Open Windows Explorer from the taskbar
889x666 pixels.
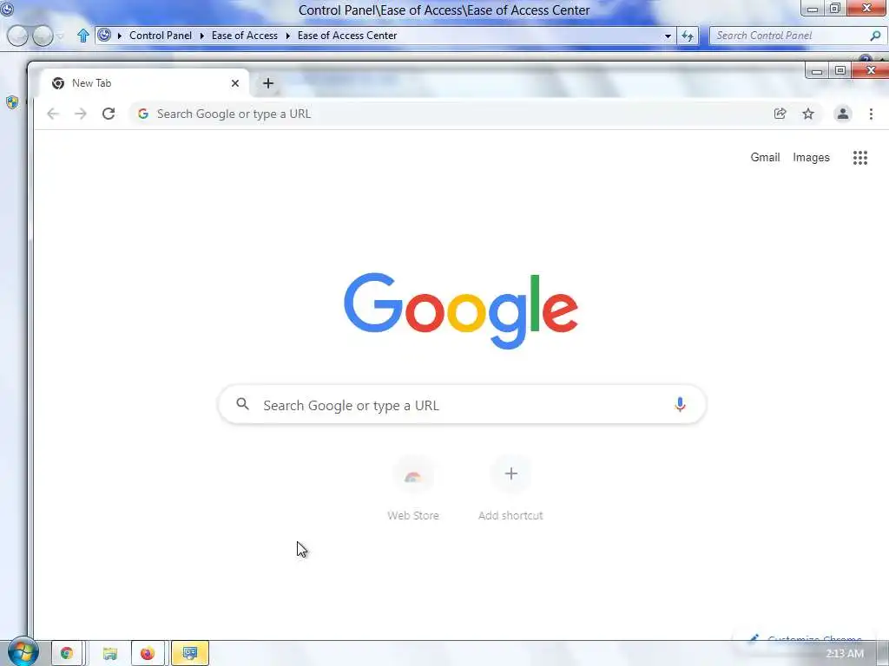point(109,654)
